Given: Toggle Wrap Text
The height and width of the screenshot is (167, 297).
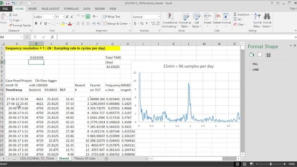Looking at the screenshot, I should pos(112,17).
